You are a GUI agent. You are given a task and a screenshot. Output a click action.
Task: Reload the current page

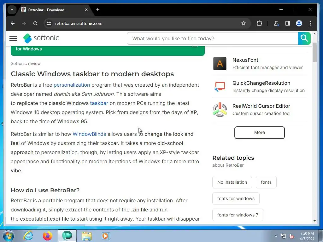35,23
